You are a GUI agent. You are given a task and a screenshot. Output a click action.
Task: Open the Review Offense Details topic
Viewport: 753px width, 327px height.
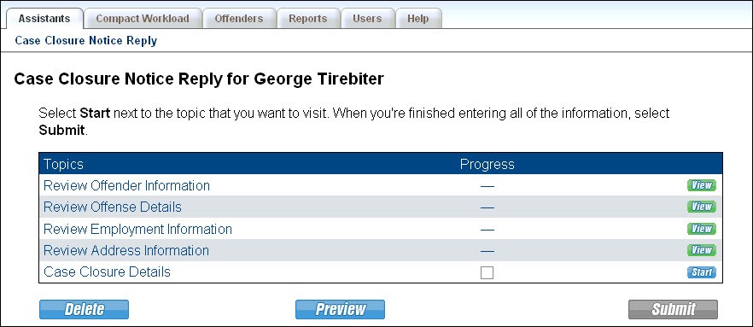[113, 207]
